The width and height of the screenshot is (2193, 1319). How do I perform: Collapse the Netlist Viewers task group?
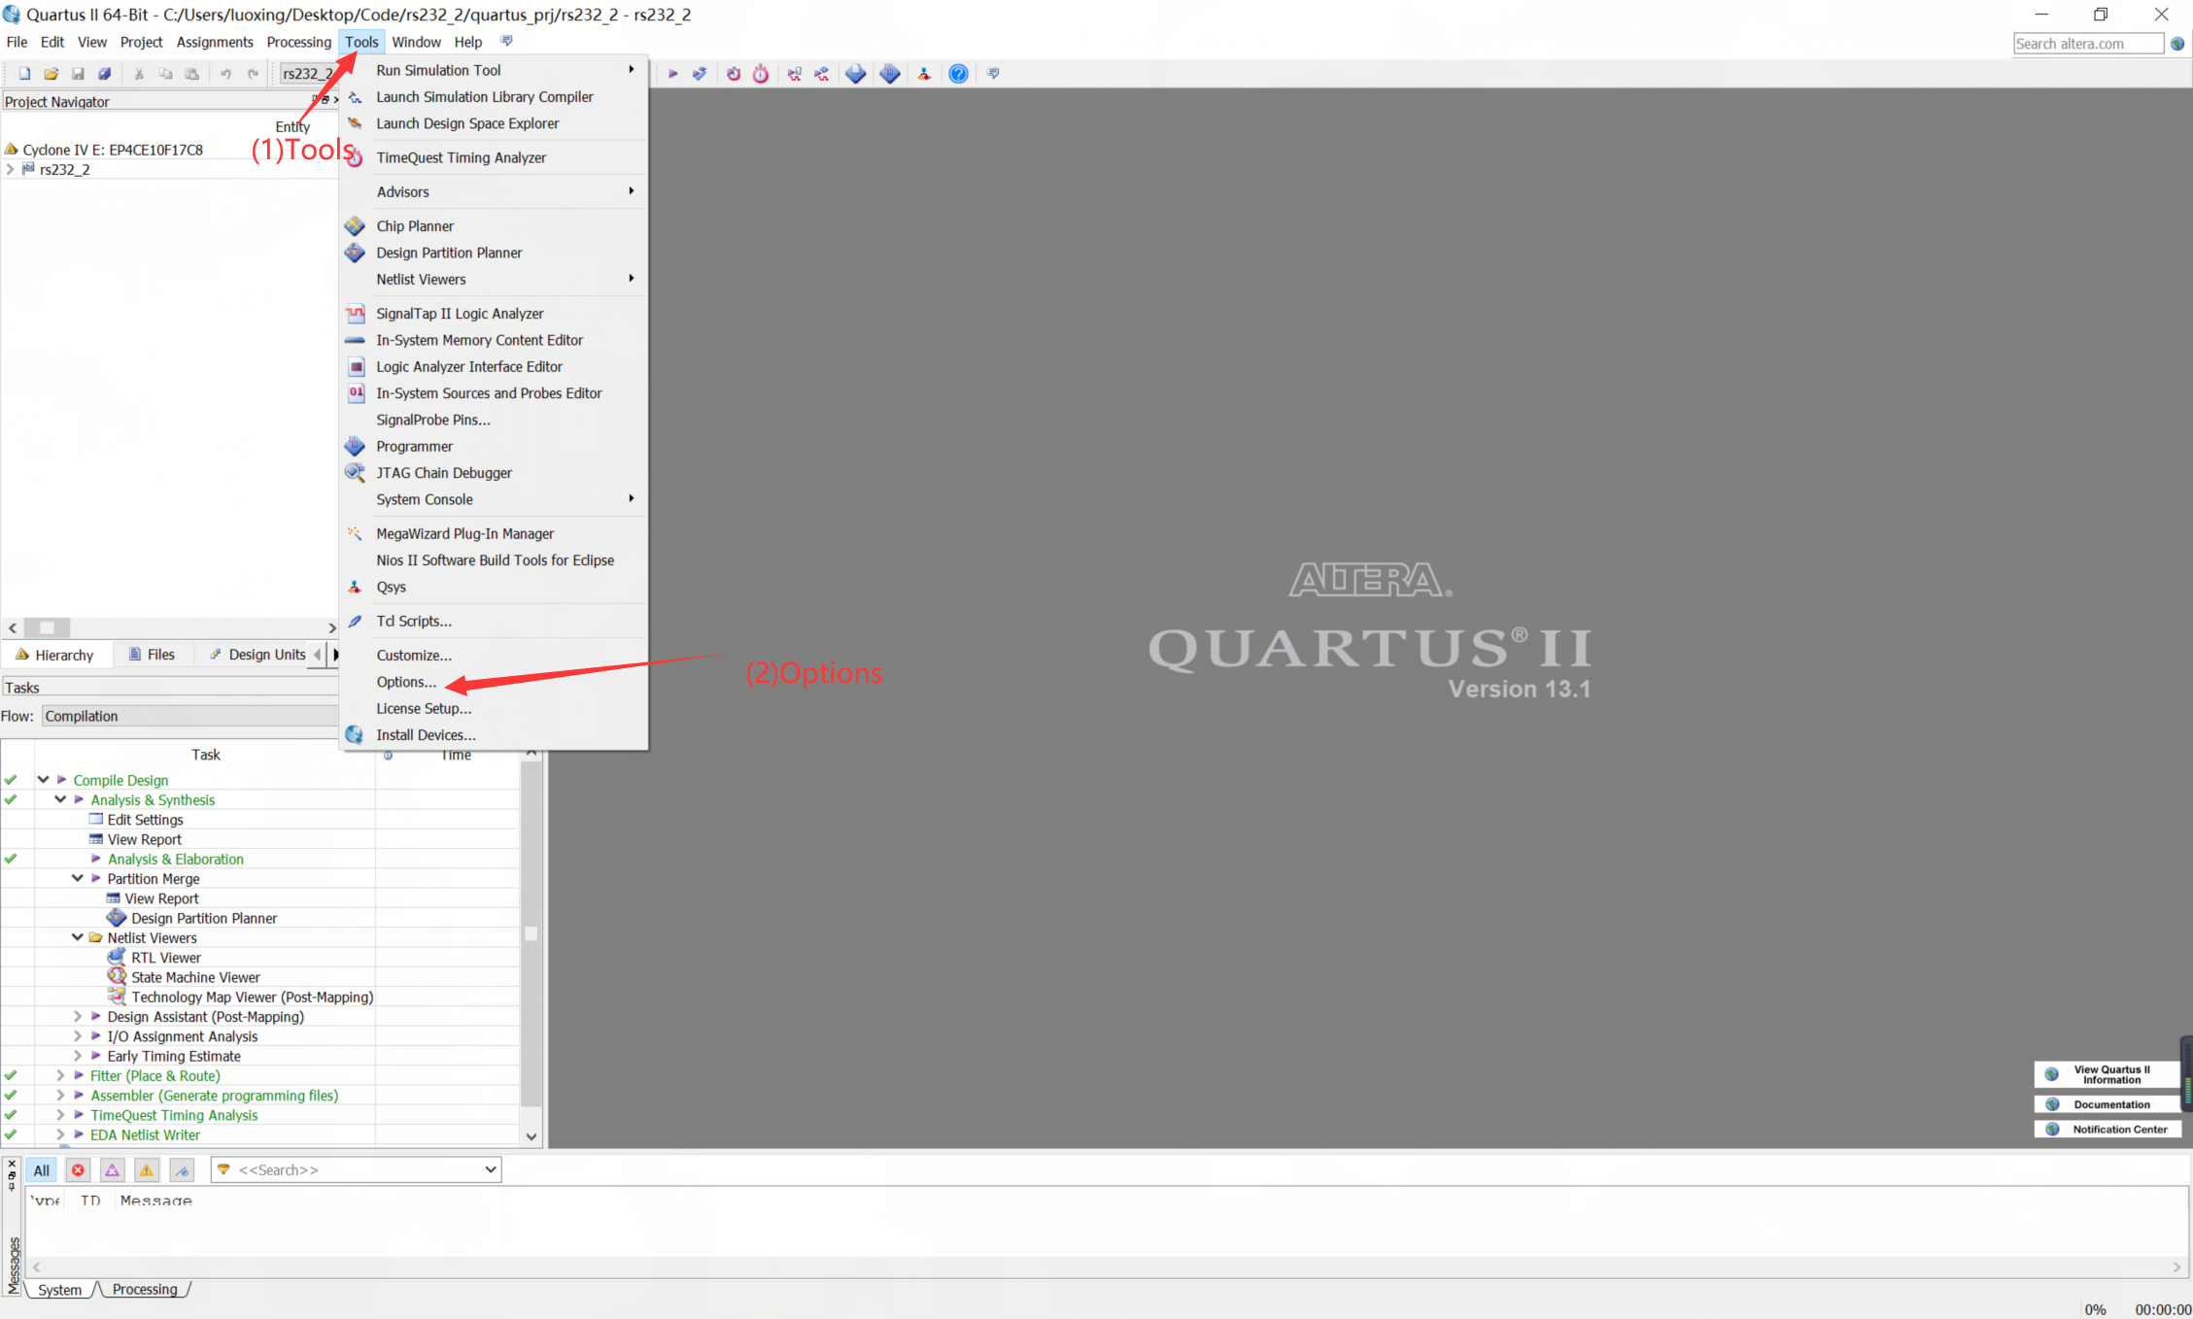click(78, 937)
